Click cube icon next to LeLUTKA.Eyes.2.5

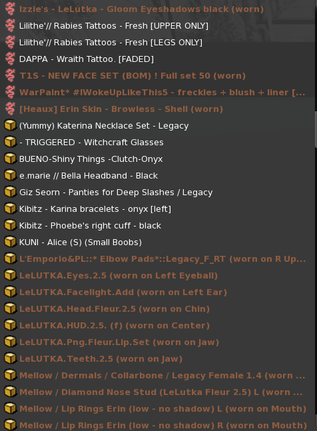pyautogui.click(x=11, y=275)
